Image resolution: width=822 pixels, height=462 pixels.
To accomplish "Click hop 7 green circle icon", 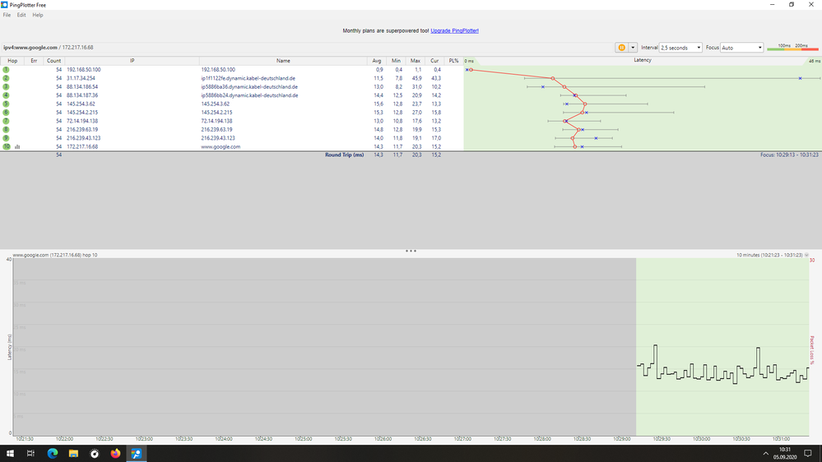I will coord(7,121).
